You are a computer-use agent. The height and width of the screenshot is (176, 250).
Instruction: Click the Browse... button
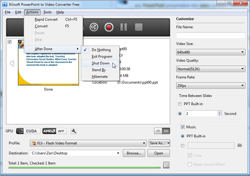(x=134, y=153)
